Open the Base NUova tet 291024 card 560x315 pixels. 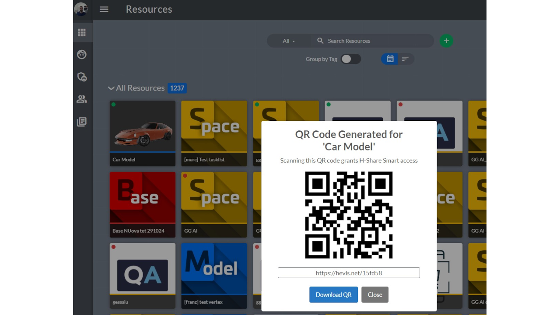(143, 205)
